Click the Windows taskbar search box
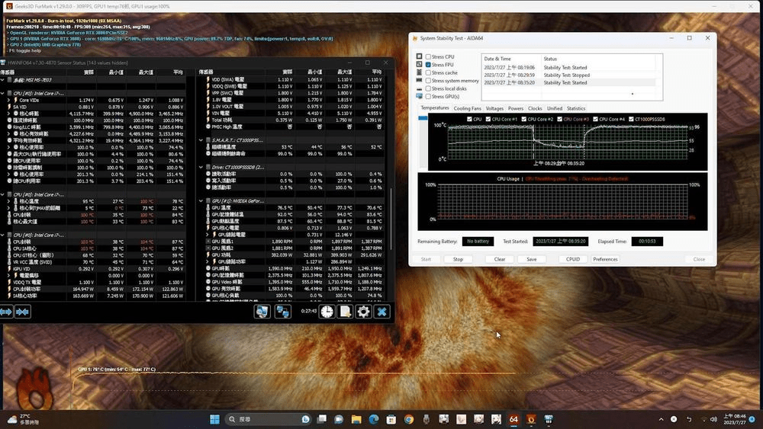This screenshot has height=429, width=763. click(x=269, y=419)
